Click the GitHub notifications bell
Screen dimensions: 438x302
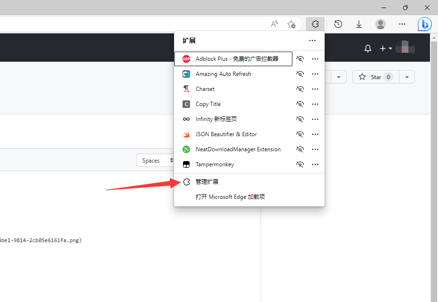pyautogui.click(x=368, y=49)
